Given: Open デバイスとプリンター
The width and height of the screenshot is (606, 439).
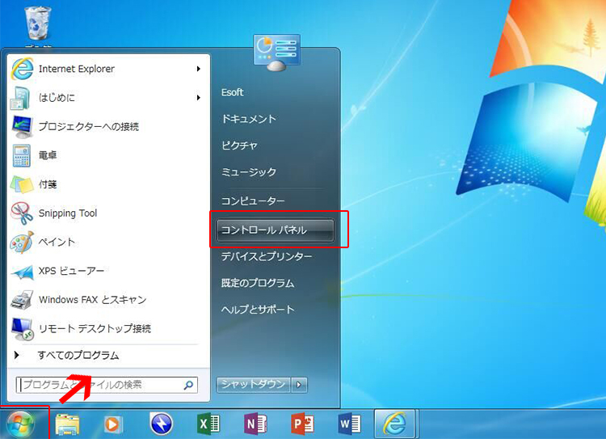Looking at the screenshot, I should click(x=267, y=256).
